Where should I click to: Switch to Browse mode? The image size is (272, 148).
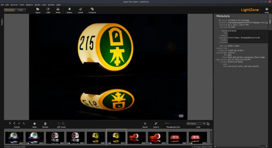(x=10, y=10)
